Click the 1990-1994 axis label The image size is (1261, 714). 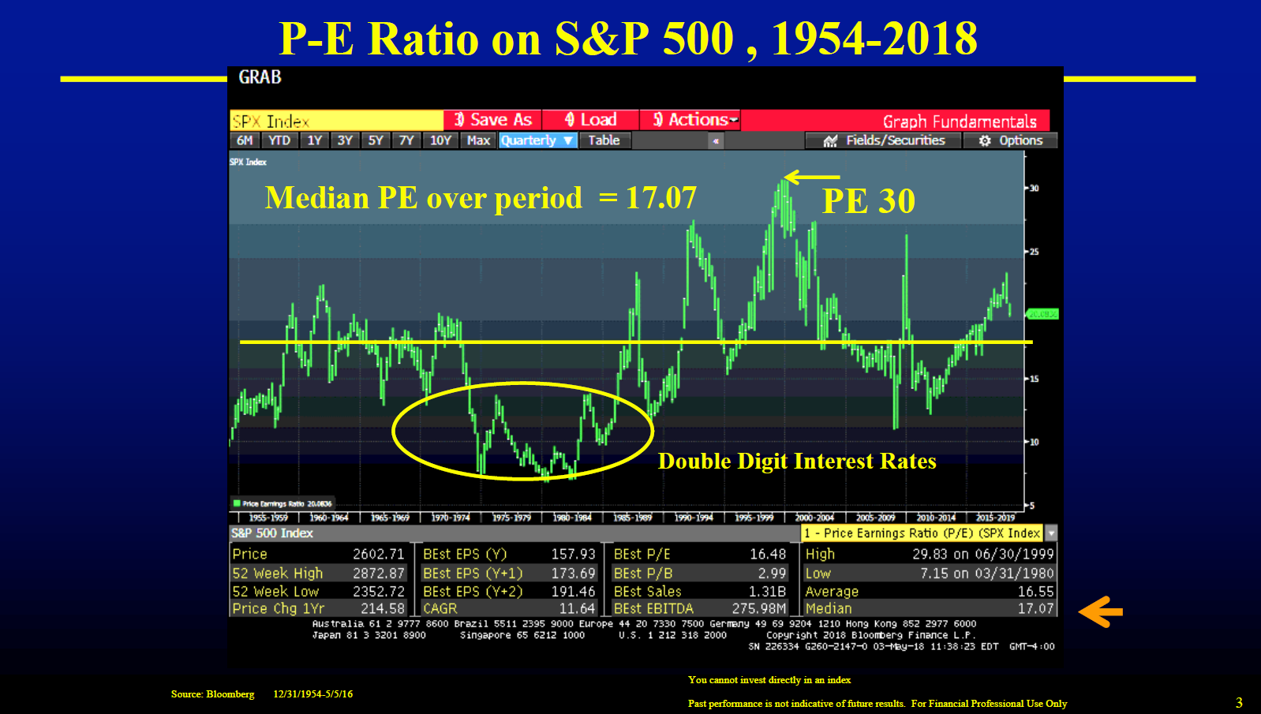pyautogui.click(x=694, y=518)
